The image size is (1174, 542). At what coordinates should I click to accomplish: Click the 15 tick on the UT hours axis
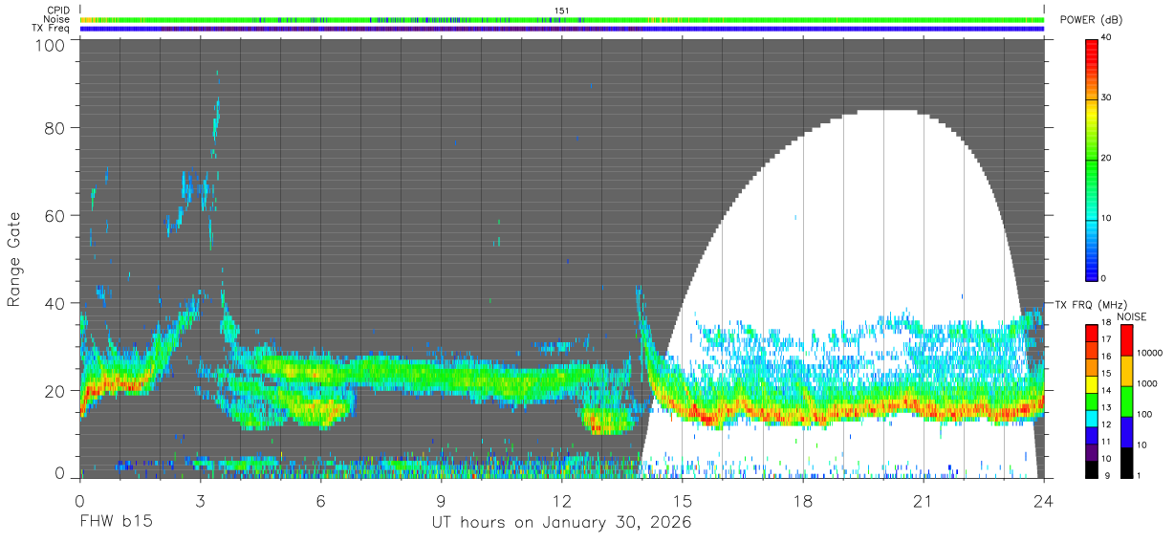click(683, 501)
